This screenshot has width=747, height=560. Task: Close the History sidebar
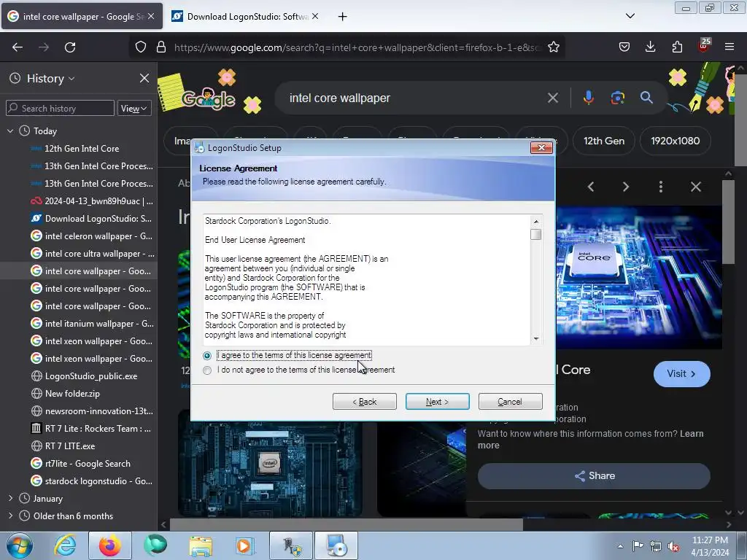(x=144, y=78)
